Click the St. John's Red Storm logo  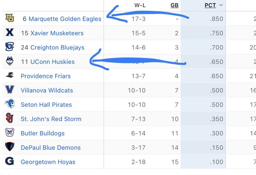pos(10,118)
